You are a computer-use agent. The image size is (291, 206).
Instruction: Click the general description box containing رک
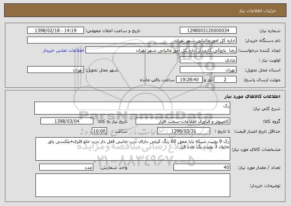pyautogui.click(x=132, y=108)
